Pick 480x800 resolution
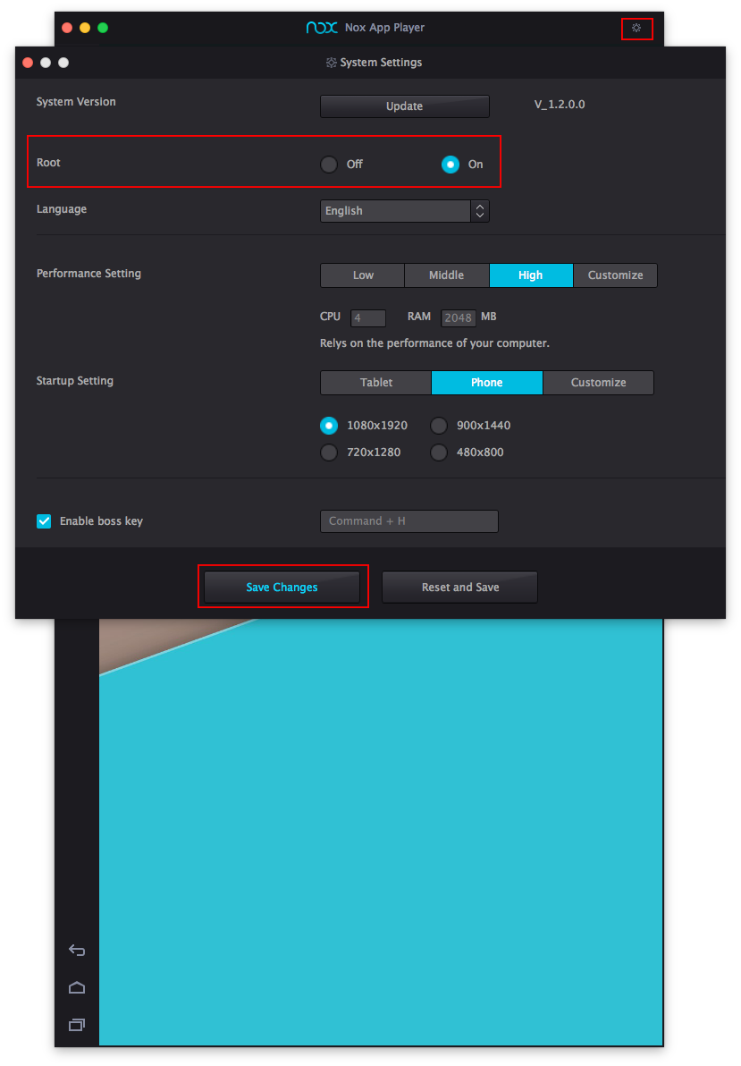The image size is (741, 1066). pyautogui.click(x=439, y=453)
